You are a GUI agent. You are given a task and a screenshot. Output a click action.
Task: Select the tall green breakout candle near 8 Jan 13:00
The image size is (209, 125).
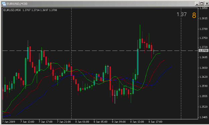point(137,62)
